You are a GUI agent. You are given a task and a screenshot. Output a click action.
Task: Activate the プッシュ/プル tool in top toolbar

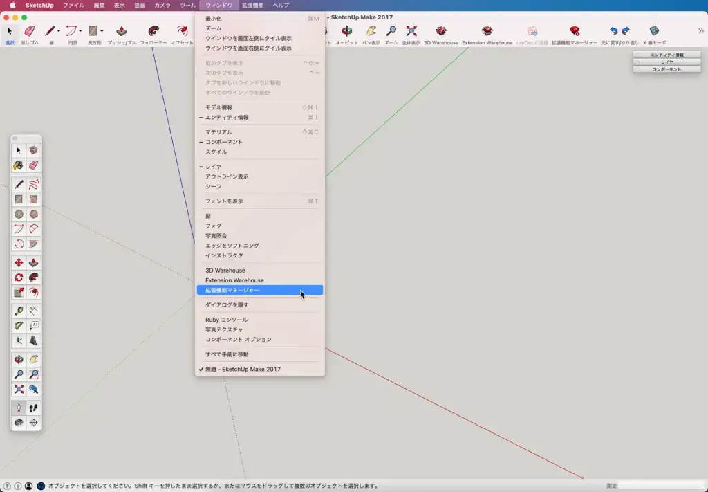[122, 31]
